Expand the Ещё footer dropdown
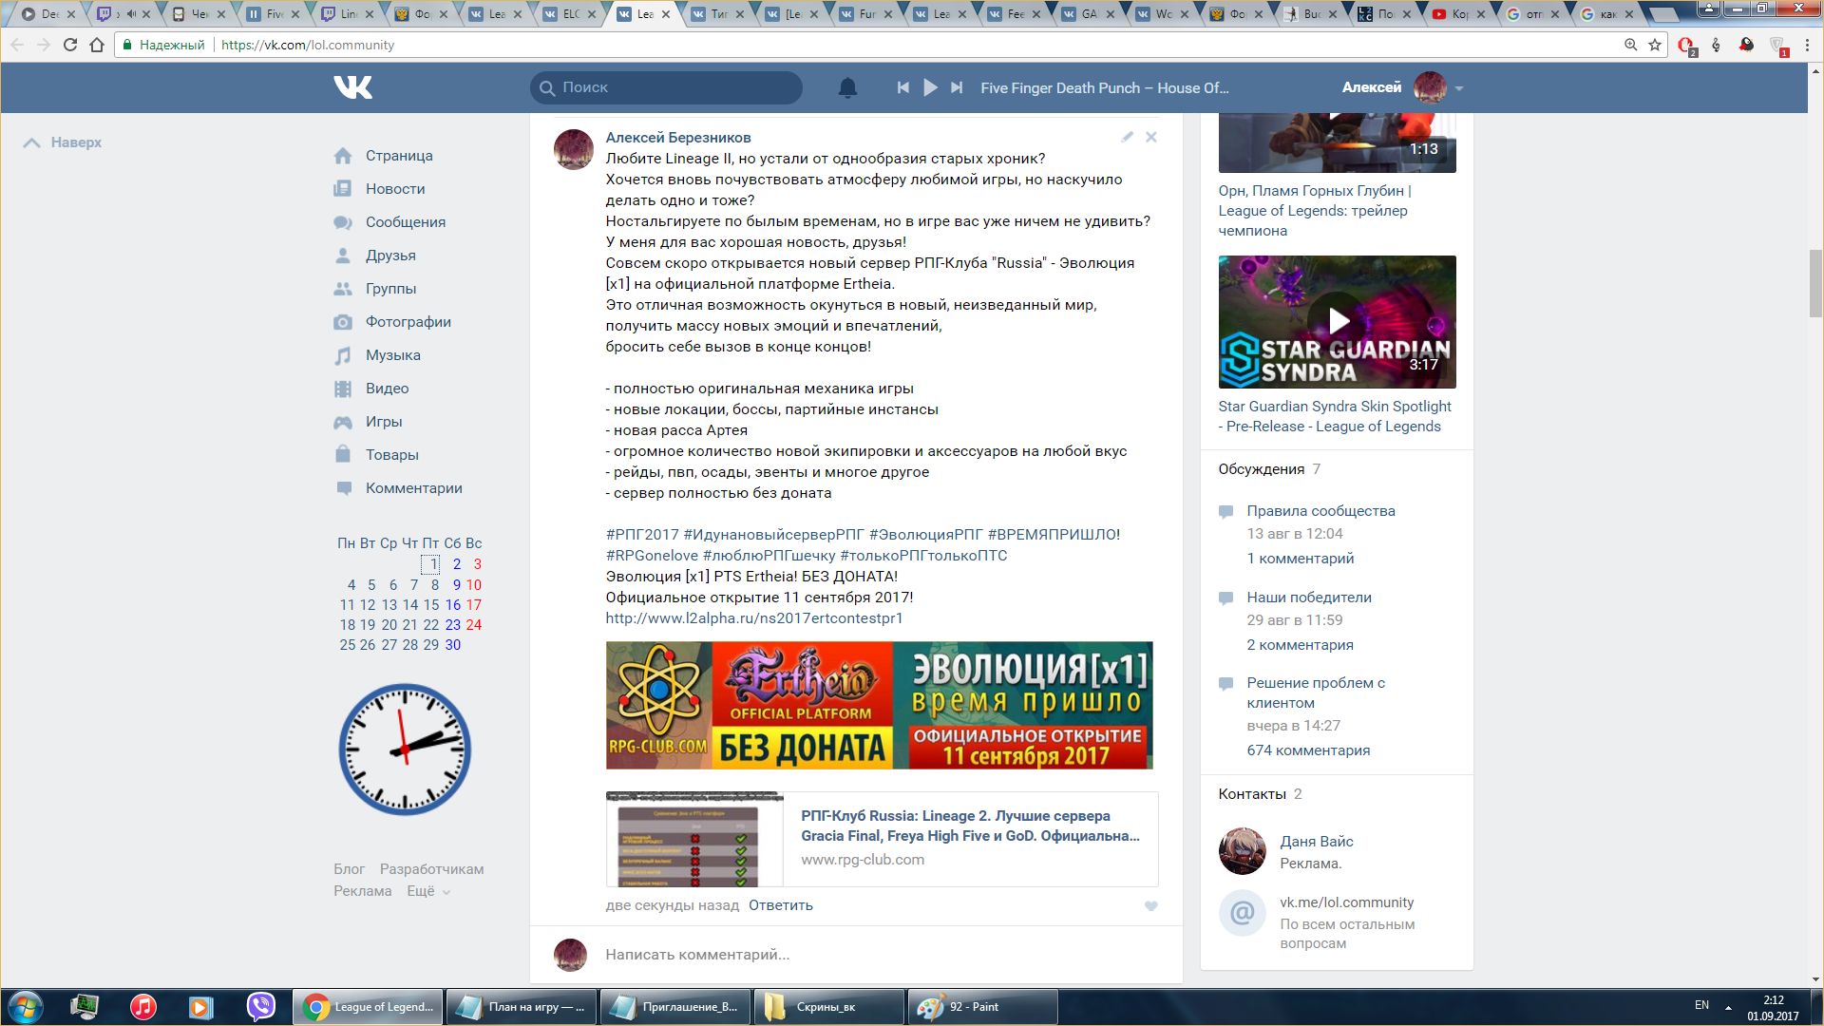Image resolution: width=1824 pixels, height=1026 pixels. click(428, 891)
